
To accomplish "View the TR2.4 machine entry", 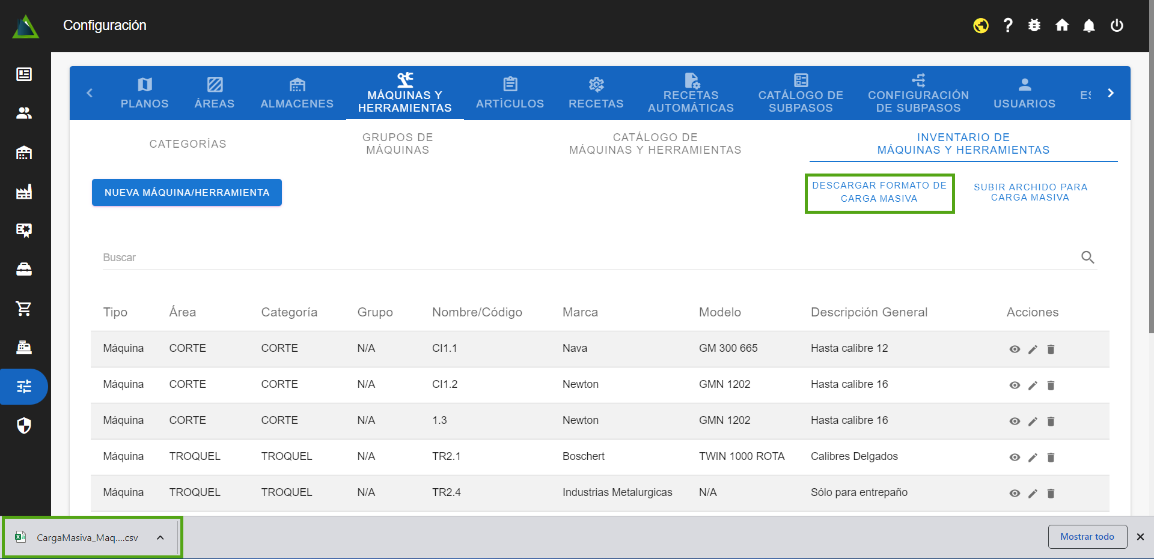I will [x=1015, y=494].
